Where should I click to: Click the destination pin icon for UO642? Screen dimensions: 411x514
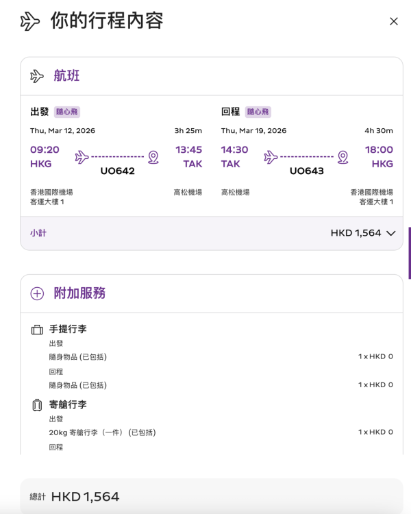tap(153, 157)
